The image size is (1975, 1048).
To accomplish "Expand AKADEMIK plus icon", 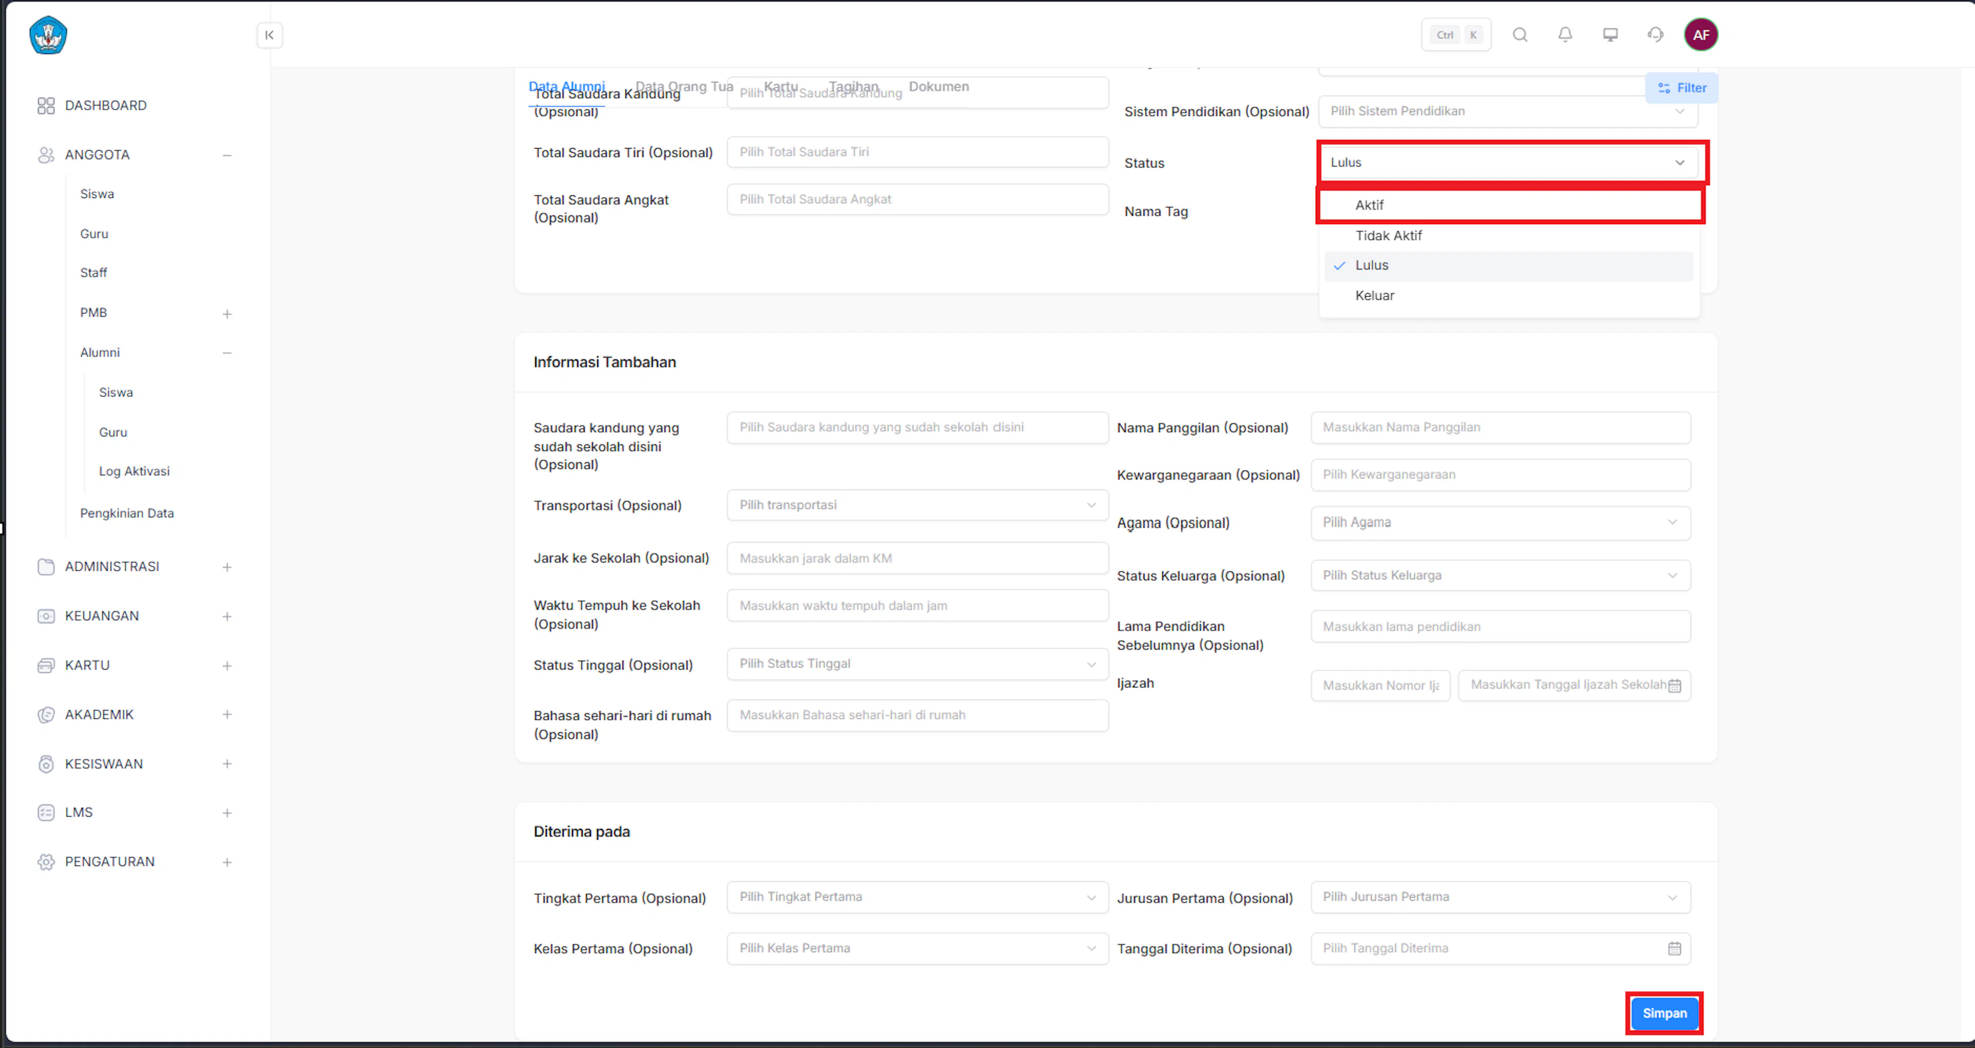I will 227,714.
